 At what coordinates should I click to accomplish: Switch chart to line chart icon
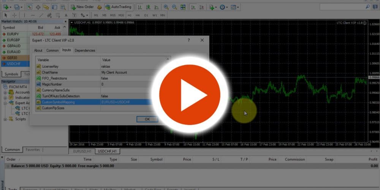[x=156, y=7]
